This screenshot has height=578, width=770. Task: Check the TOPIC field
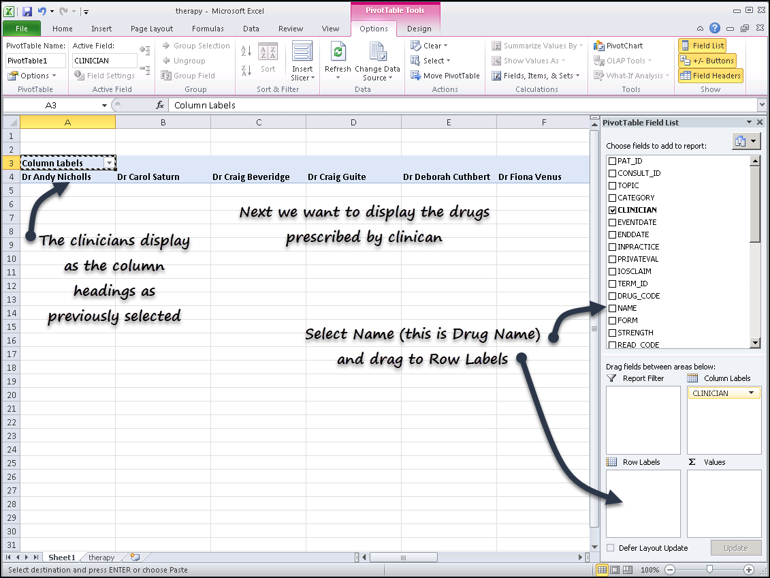(x=612, y=185)
